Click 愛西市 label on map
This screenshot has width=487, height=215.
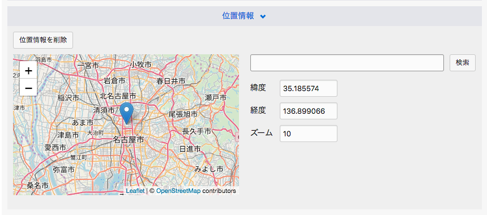[x=55, y=148]
